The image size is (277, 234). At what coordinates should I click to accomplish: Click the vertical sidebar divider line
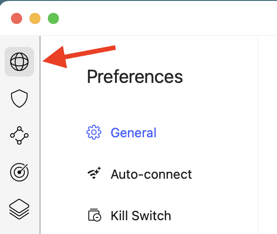pos(40,138)
